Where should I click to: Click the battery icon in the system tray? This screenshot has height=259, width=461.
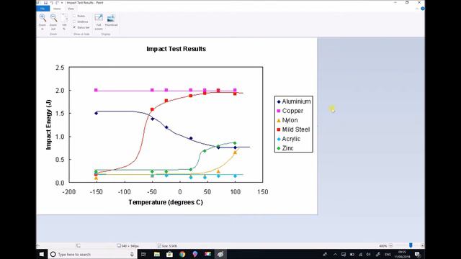[352, 254]
